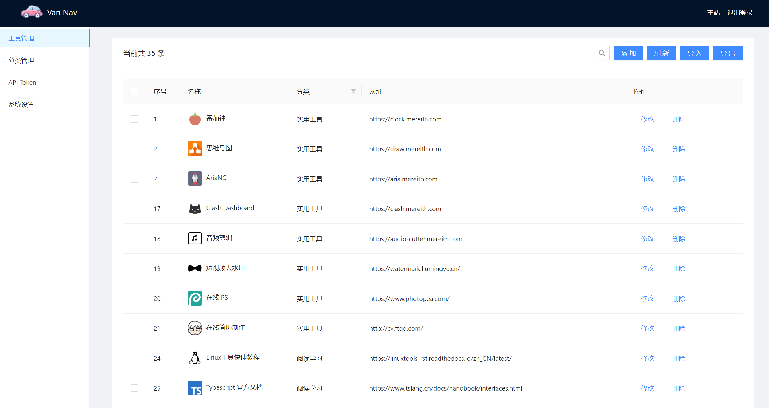Select the checkbox for Clash Dashboard row
769x408 pixels.
135,209
